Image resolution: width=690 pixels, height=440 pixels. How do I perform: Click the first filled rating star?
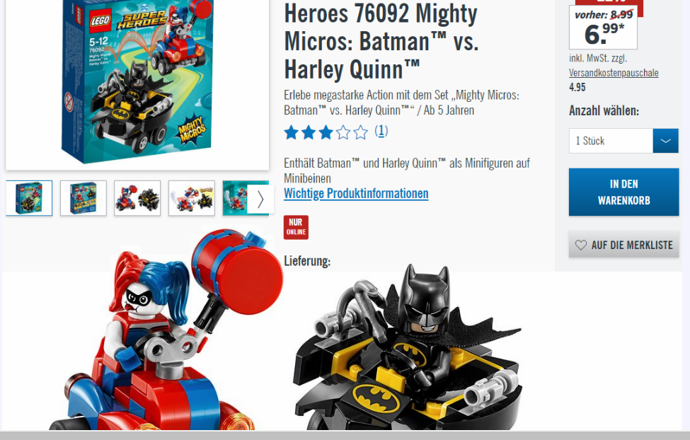coord(292,132)
